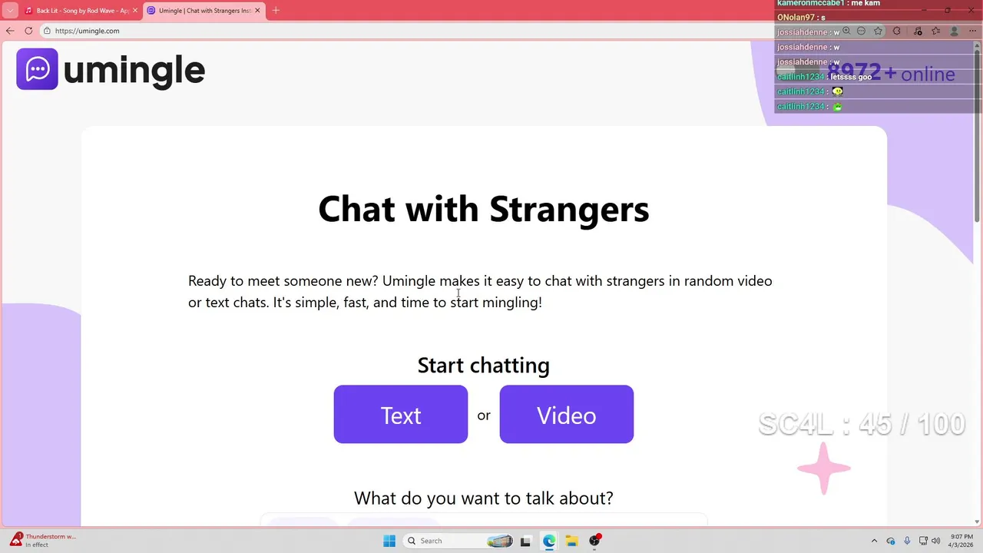Viewport: 983px width, 553px height.
Task: Click 'What do you want to talk about?' text
Action: [484, 498]
